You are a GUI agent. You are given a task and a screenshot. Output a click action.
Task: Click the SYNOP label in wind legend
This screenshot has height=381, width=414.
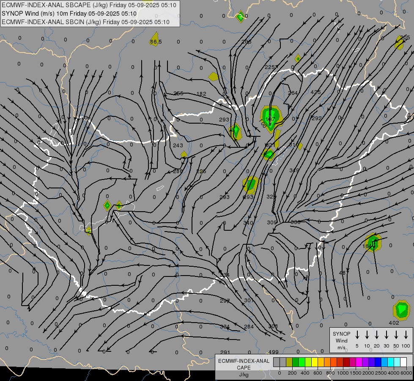[341, 334]
